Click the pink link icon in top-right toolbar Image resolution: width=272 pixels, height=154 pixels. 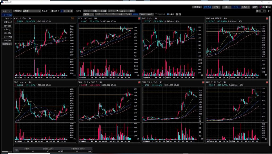pyautogui.click(x=261, y=7)
